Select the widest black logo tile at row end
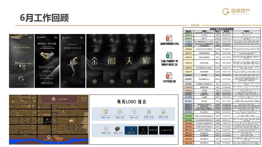This screenshot has width=262, height=147. point(166,130)
